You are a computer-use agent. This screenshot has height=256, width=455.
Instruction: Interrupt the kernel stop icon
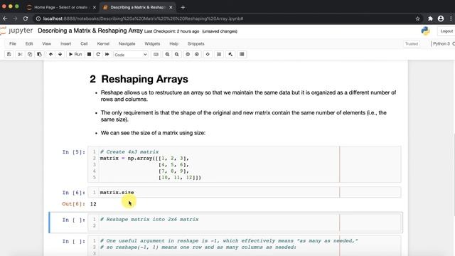(x=89, y=54)
